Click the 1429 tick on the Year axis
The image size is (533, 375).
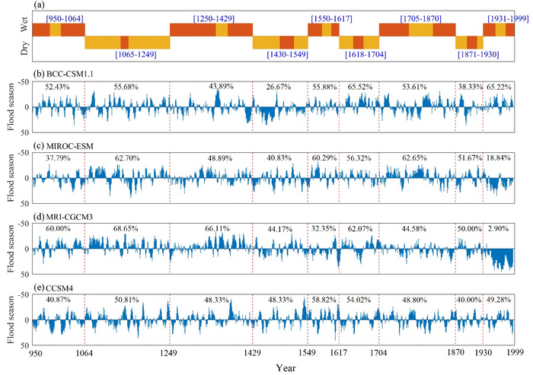coord(253,353)
